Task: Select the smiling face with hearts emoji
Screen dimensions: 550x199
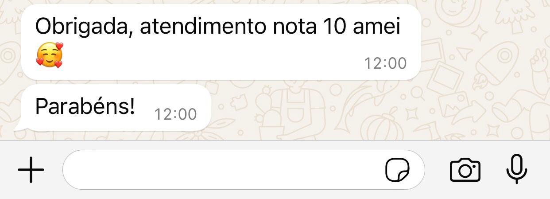Action: pyautogui.click(x=50, y=55)
